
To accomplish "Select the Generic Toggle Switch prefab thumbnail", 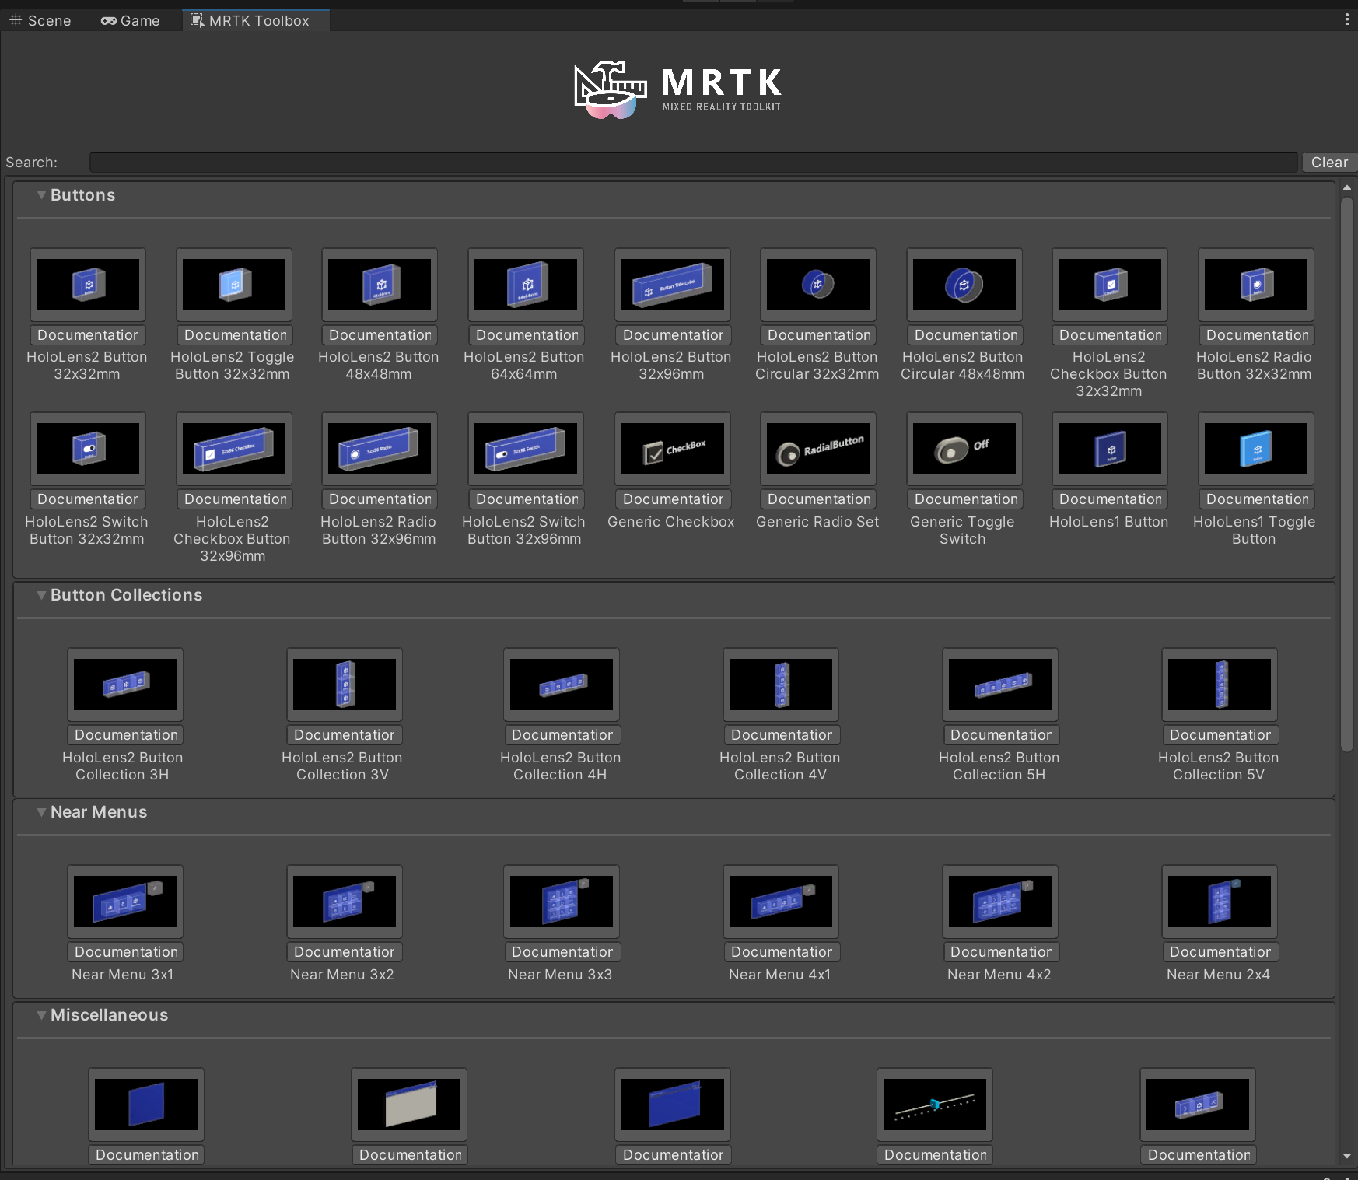I will point(964,449).
